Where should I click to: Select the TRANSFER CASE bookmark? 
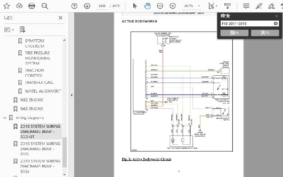point(39,82)
